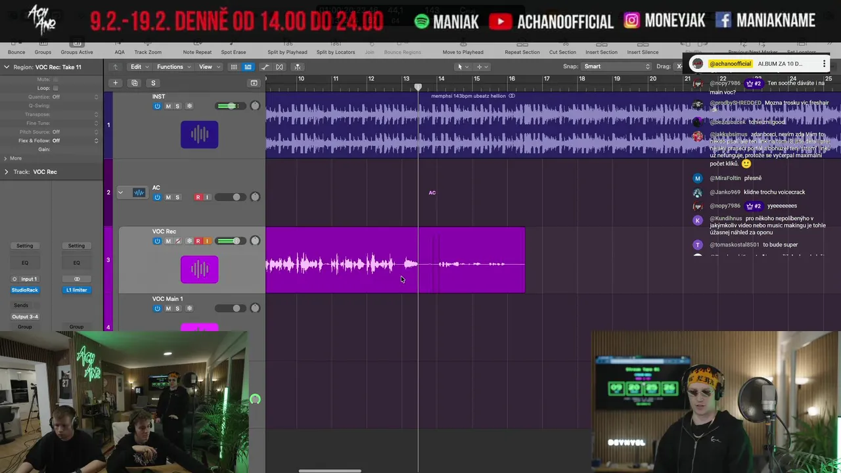The width and height of the screenshot is (841, 473).
Task: Click the up-arrow track hierarchy button
Action: tap(116, 66)
